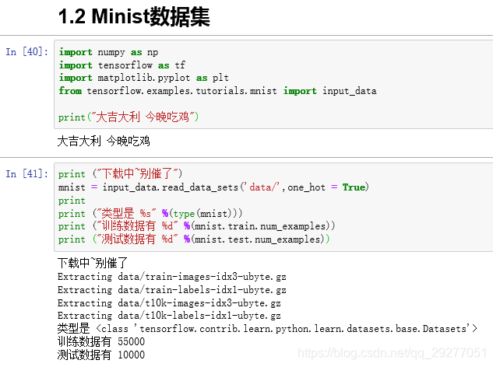This screenshot has height=367, width=493.
Task: Click output "Extracting data/train-images-idx3-ubyte.gz"
Action: pos(171,277)
